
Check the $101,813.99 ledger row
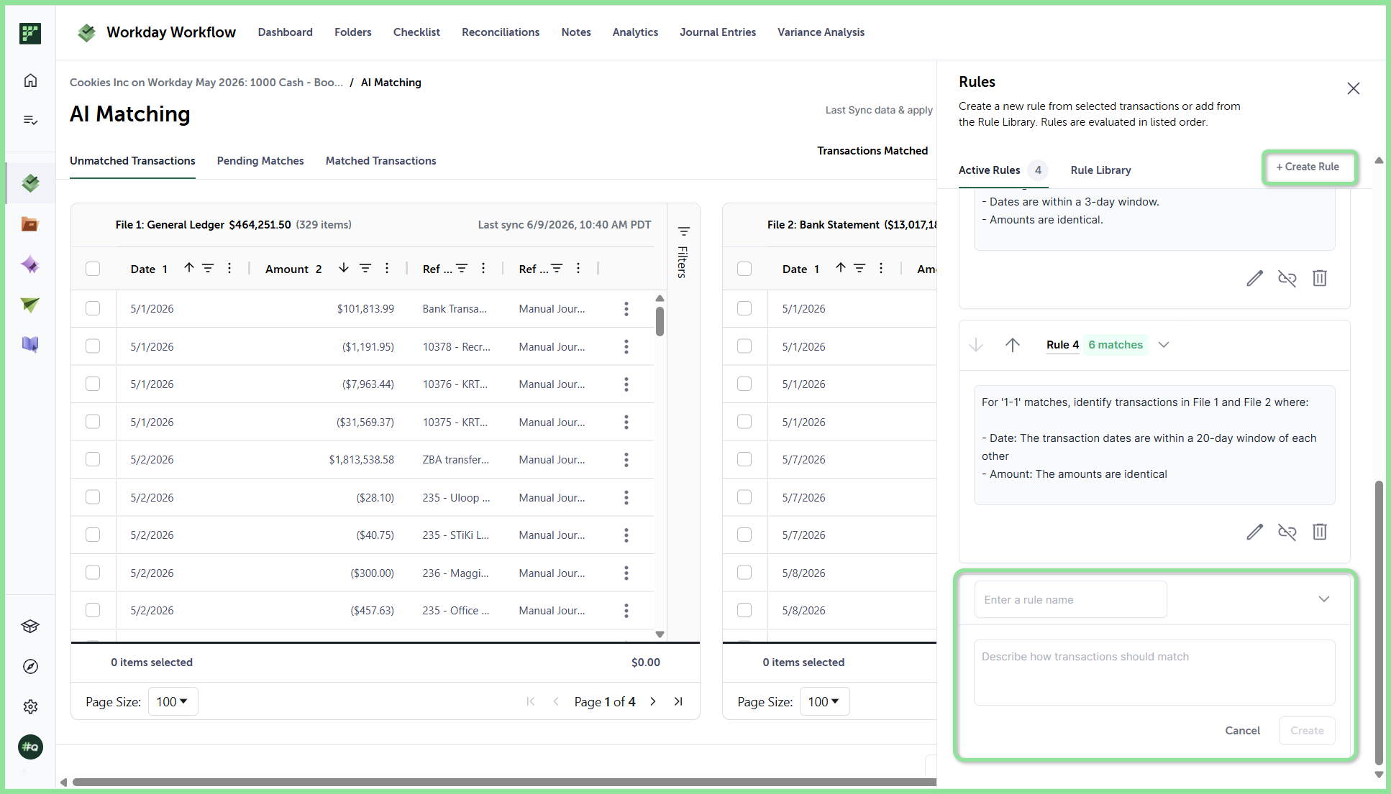[x=93, y=308]
